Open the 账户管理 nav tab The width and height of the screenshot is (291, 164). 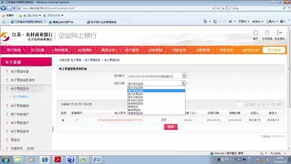(14, 50)
